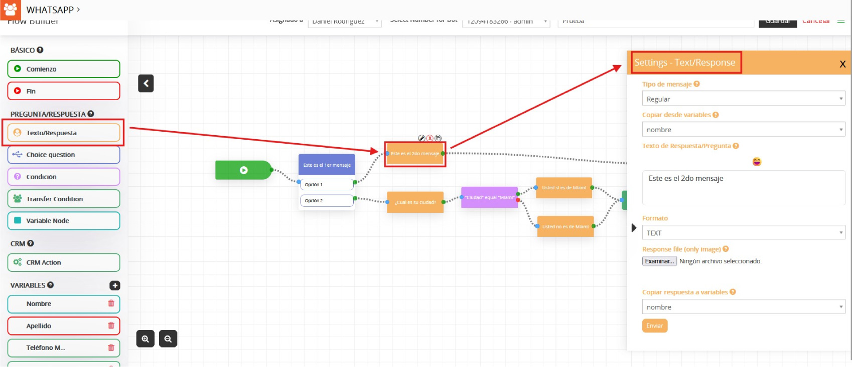Open the Formato TEXT dropdown
Screen dimensions: 852x367
(743, 233)
